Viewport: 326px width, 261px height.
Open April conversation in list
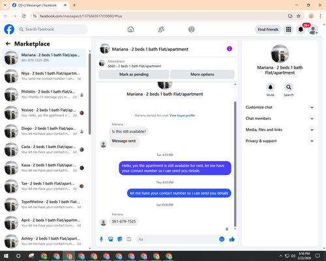tap(44, 223)
